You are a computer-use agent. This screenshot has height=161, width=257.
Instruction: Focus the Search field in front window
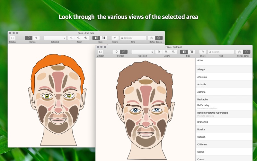click(221, 52)
